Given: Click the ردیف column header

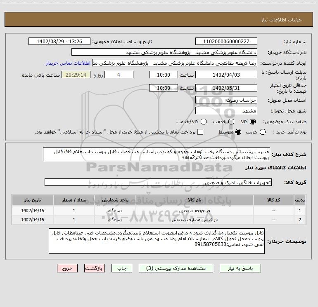Looking at the screenshot, I should click(300, 200).
